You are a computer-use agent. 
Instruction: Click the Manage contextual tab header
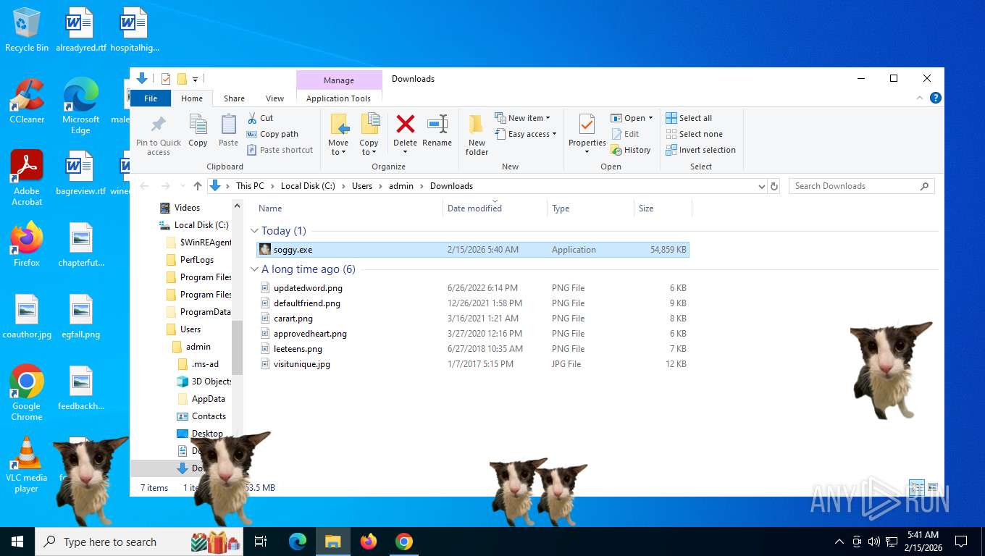[x=339, y=80]
